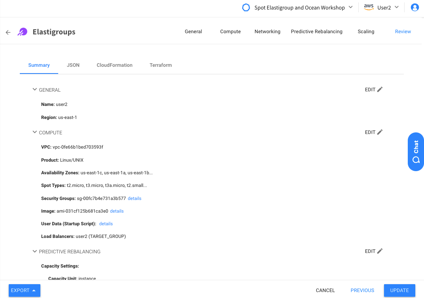Open Image AMI details link
Viewport: 424px width, 298px height.
coord(117,211)
